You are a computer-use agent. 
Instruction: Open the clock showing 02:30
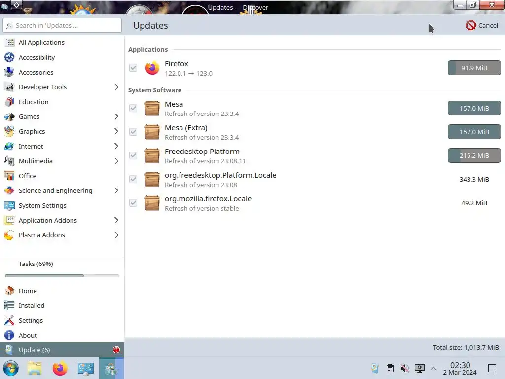coord(460,368)
